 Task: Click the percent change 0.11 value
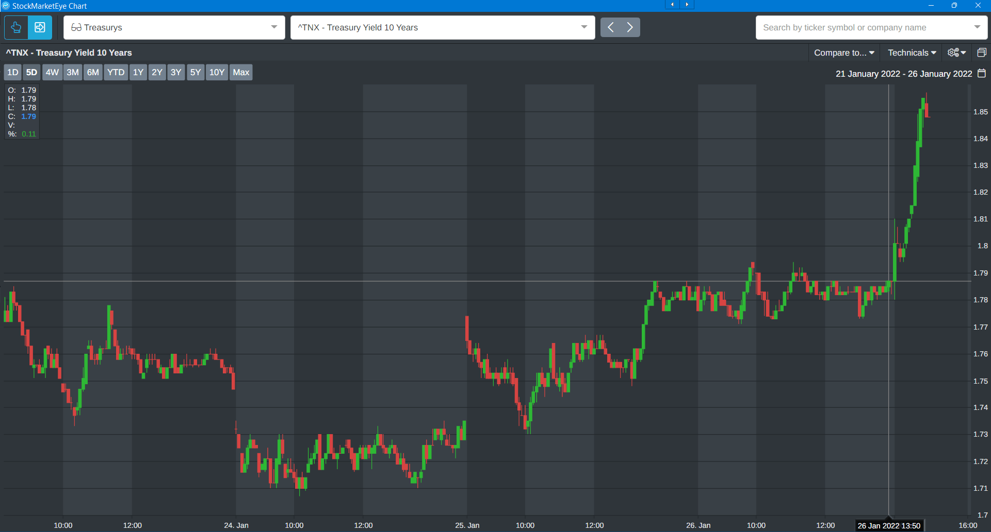coord(29,134)
